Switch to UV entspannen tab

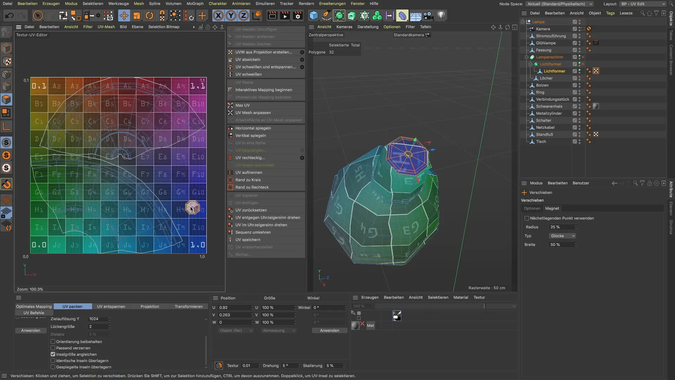click(x=111, y=306)
